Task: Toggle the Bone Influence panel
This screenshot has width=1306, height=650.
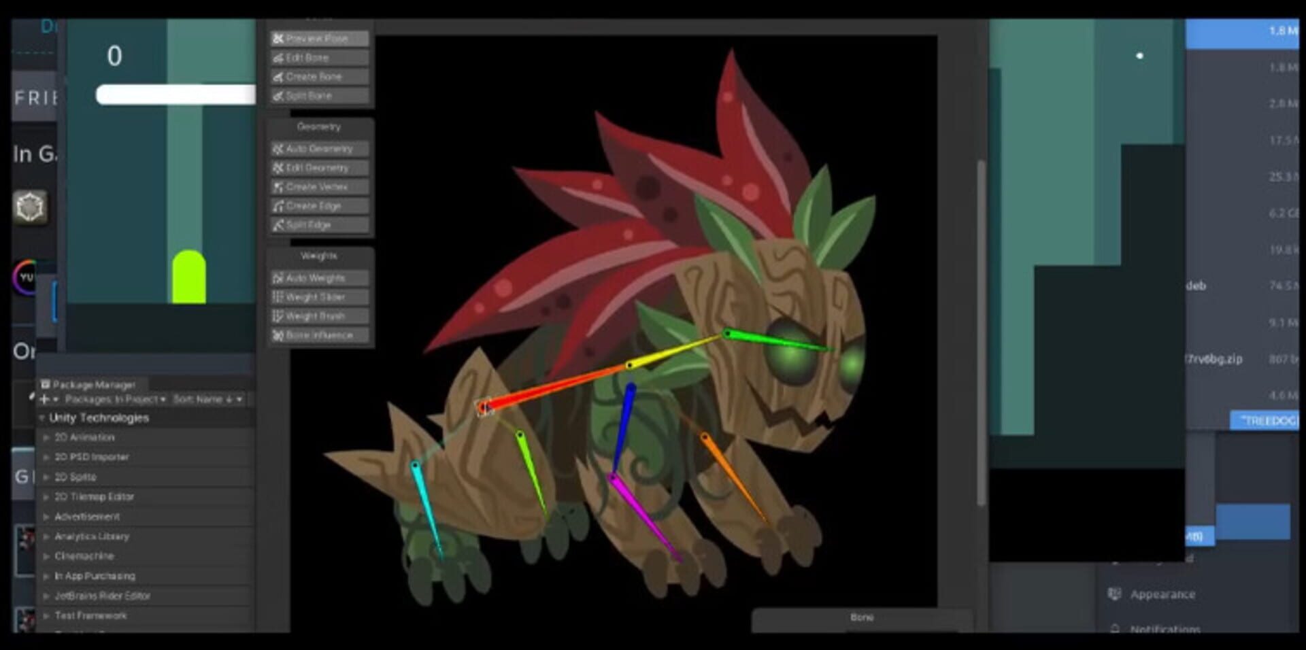Action: [x=318, y=335]
